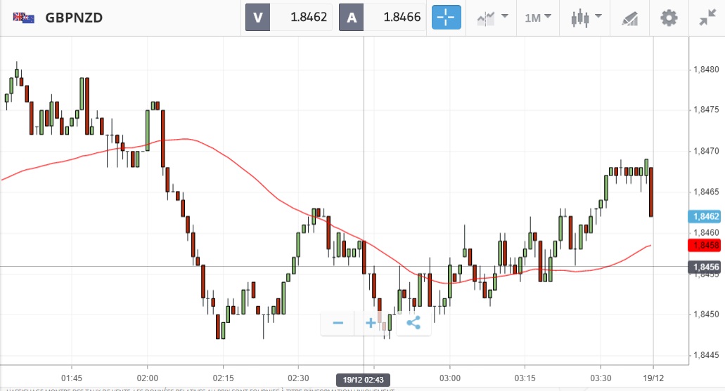This screenshot has height=391, width=725.
Task: Expand the 1M timeframe selector
Action: [x=538, y=18]
